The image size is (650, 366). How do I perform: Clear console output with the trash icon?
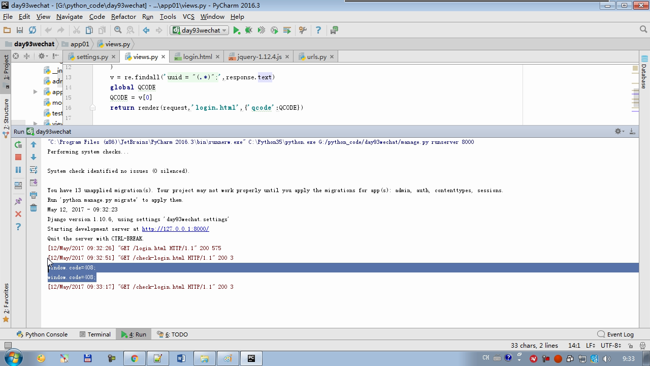tap(34, 208)
